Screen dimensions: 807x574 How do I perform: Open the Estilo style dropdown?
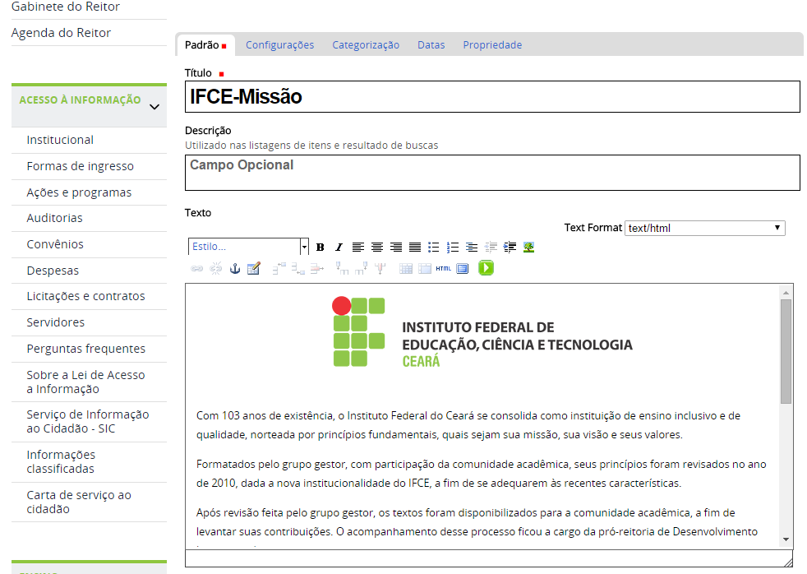click(248, 247)
